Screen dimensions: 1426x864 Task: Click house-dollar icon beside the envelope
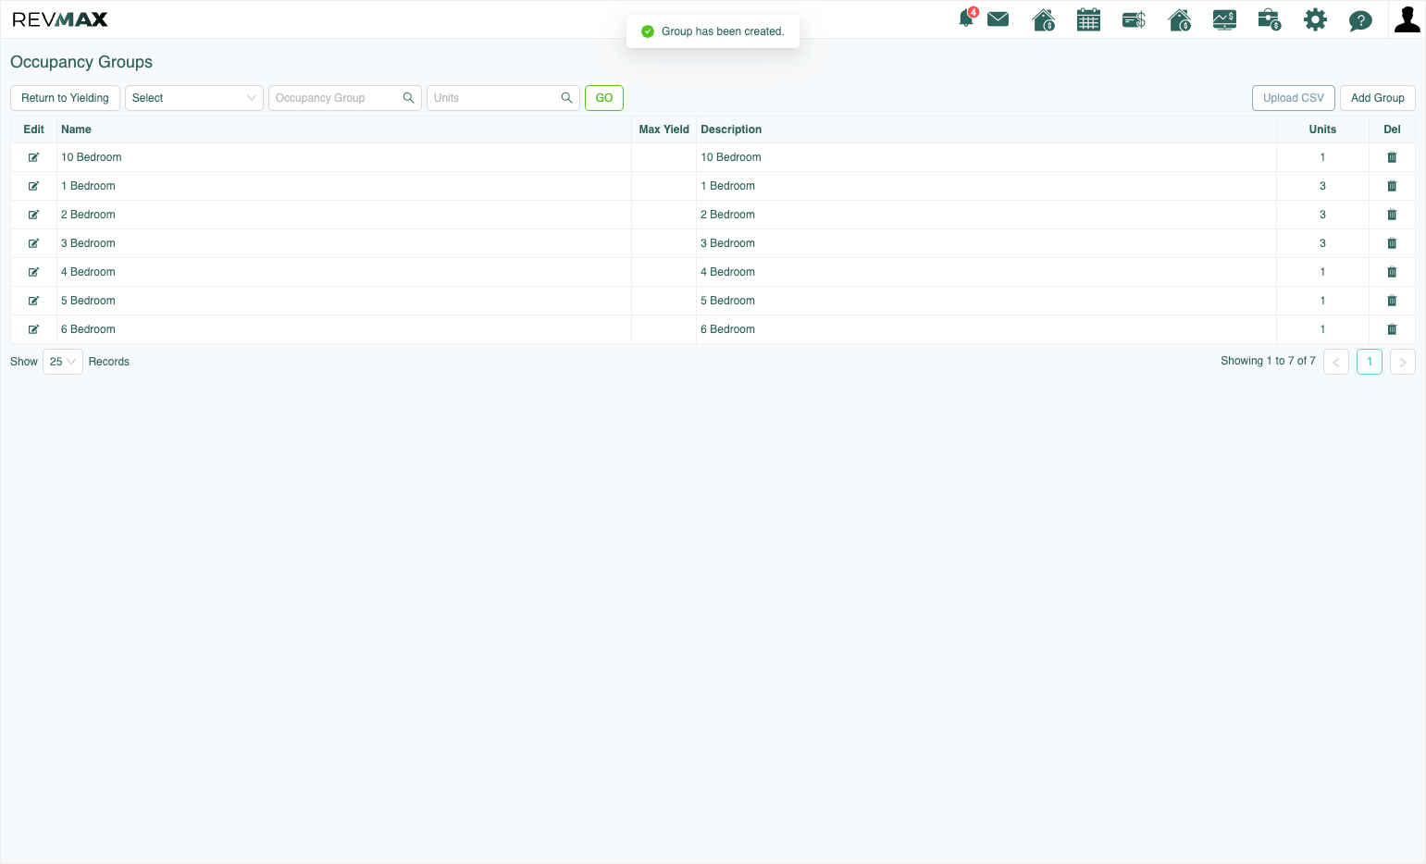tap(1044, 19)
